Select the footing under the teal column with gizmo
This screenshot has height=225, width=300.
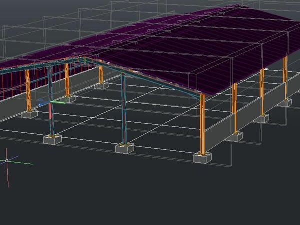click(52, 139)
